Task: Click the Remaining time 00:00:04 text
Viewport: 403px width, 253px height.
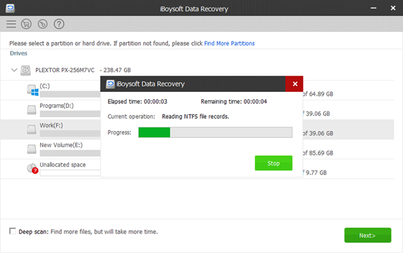Action: click(x=234, y=101)
